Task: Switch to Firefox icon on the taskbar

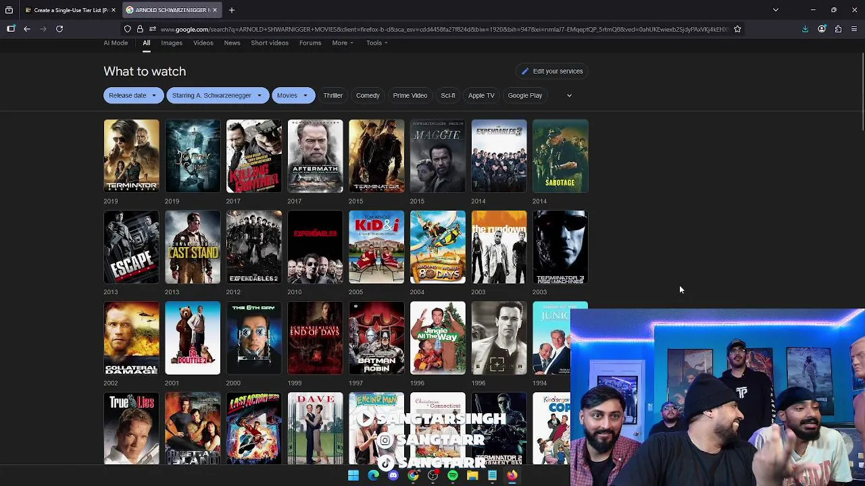Action: point(512,476)
